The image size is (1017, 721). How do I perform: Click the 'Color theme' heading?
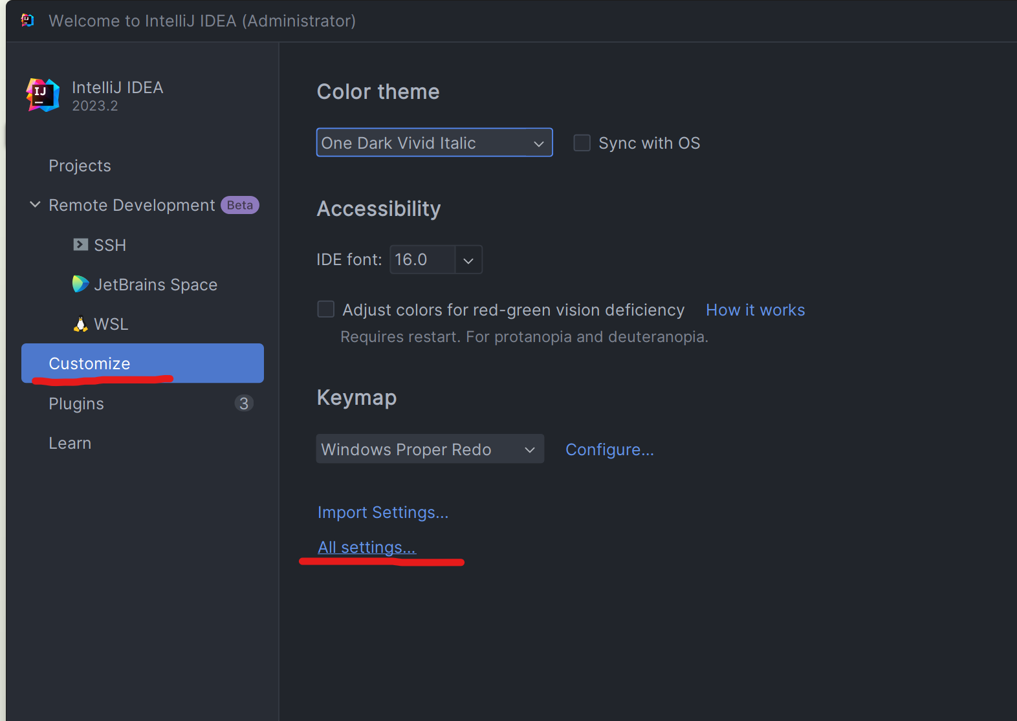click(378, 92)
